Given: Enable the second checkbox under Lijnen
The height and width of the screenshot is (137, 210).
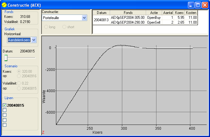Looking at the screenshot, I should 5,110.
